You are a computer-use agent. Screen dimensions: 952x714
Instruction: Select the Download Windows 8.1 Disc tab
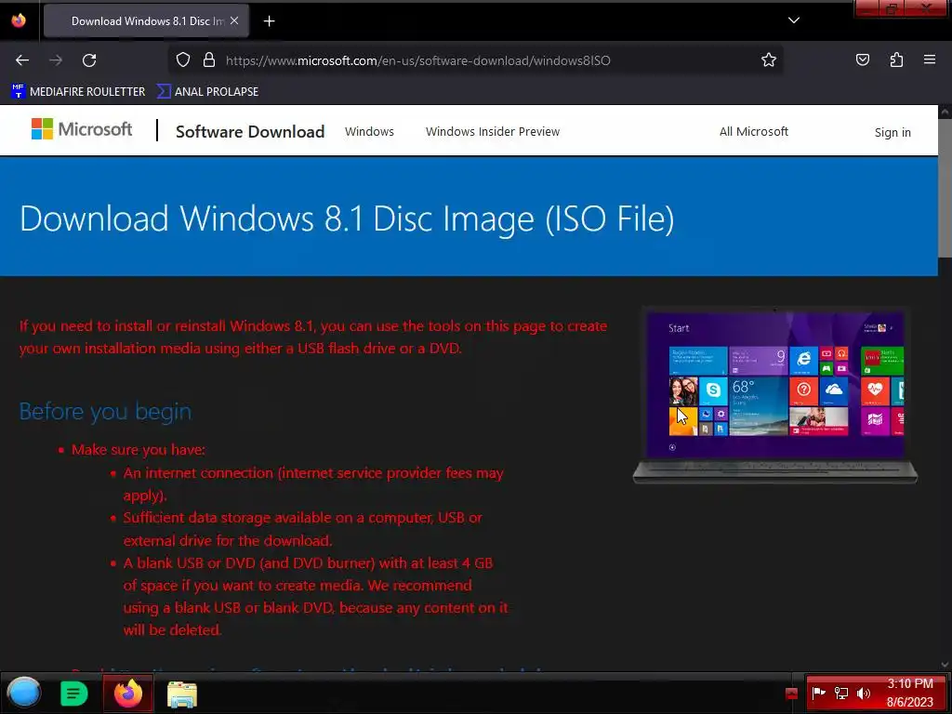[146, 21]
